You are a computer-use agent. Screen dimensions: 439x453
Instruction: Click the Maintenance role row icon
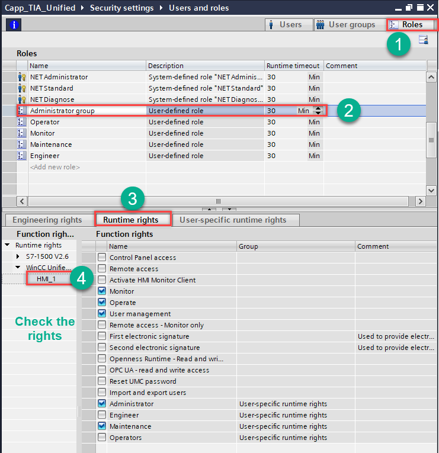pyautogui.click(x=22, y=144)
